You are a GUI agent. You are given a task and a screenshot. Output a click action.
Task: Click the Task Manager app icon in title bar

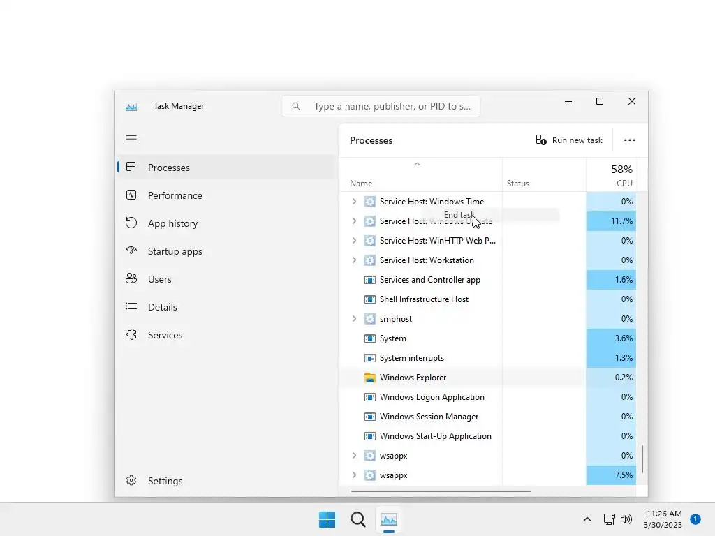[x=131, y=107]
